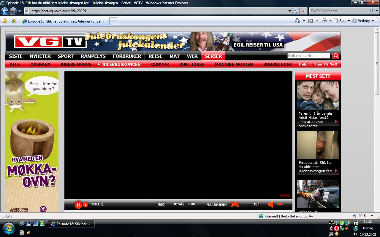Viewport: 380px width, 237px height.
Task: Open Steam from the system tray
Action: (x=331, y=223)
